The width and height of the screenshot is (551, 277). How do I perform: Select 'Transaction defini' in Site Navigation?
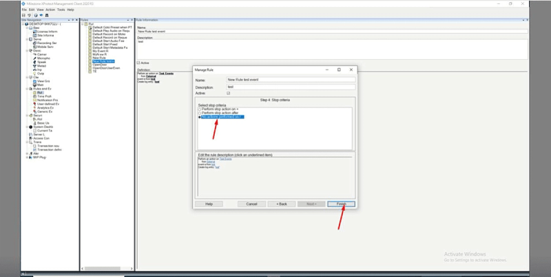[49, 150]
